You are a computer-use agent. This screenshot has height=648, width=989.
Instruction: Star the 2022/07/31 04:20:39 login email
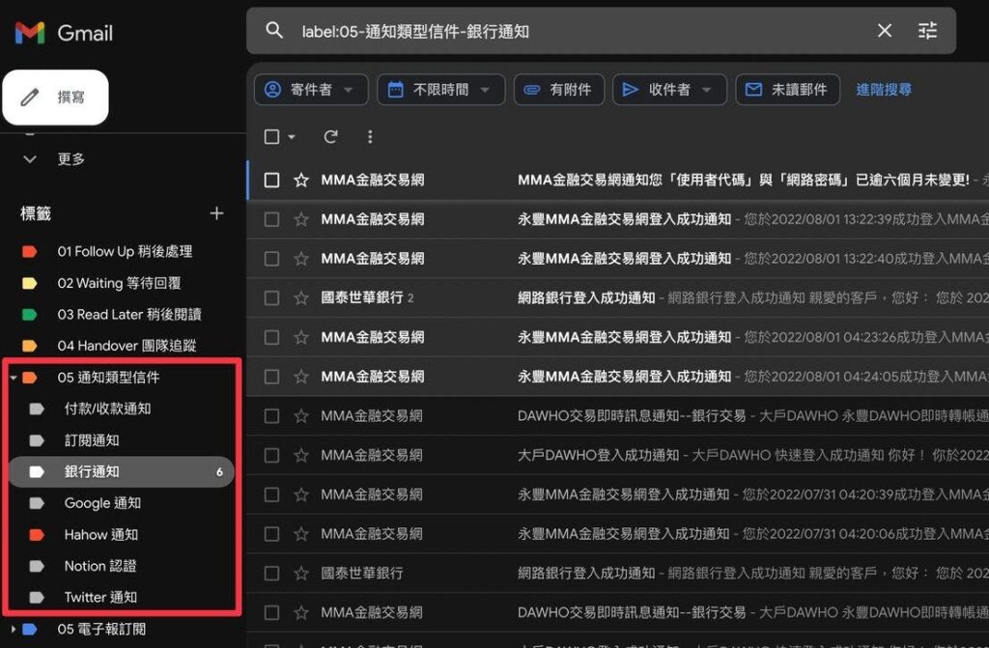point(301,494)
